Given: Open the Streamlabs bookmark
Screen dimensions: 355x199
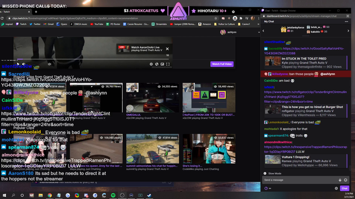Looking at the screenshot, I should (x=159, y=24).
